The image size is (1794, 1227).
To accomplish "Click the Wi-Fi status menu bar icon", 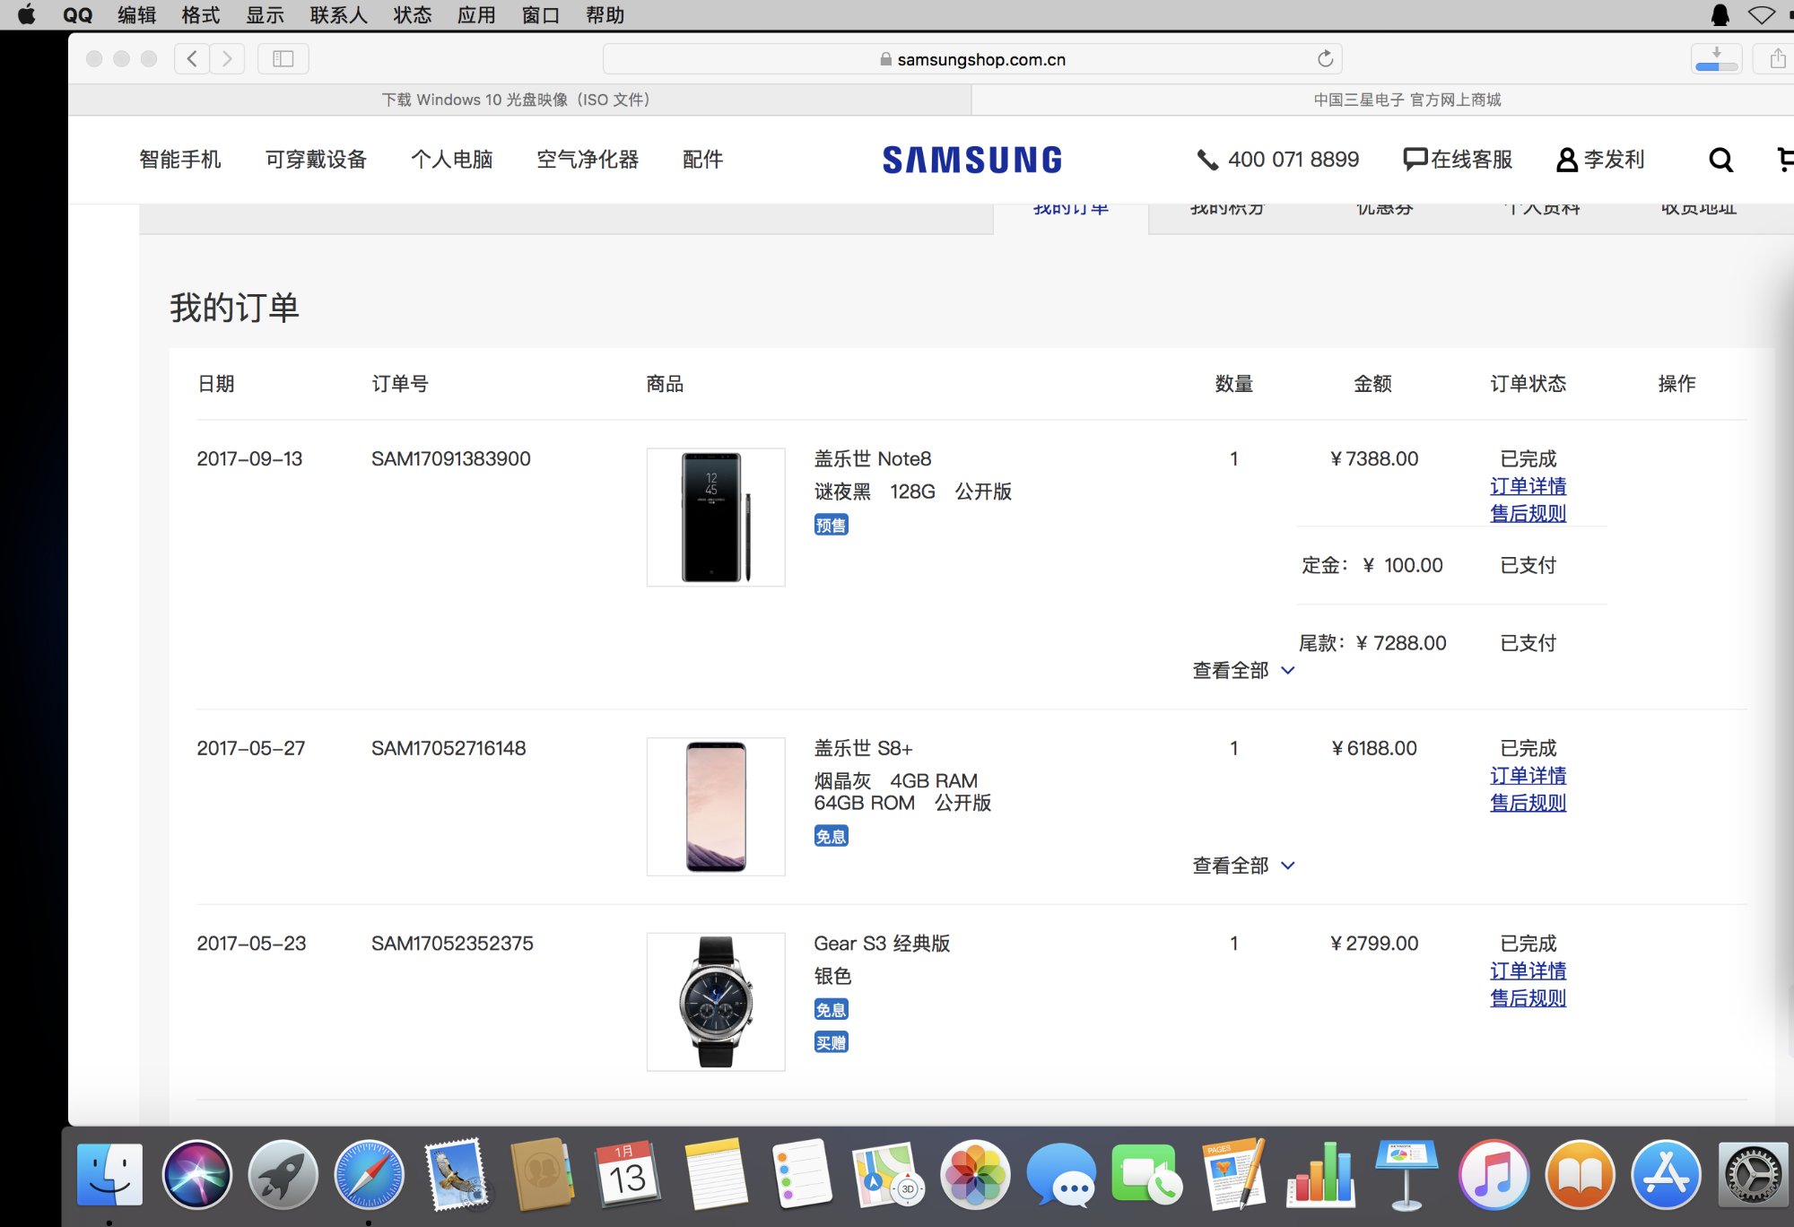I will pos(1762,15).
